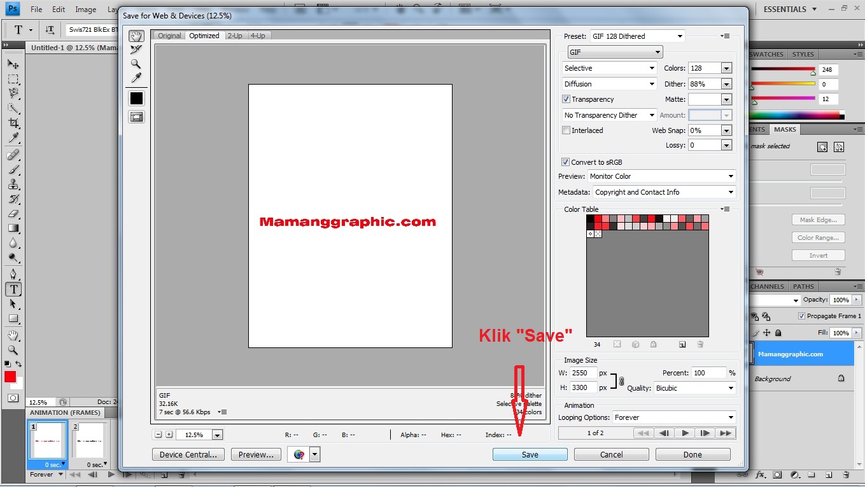Select the Hand tool in the dialog
Viewport: 865px width, 488px height.
point(135,36)
